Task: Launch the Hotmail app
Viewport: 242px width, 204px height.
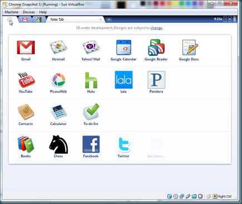Action: 58,47
